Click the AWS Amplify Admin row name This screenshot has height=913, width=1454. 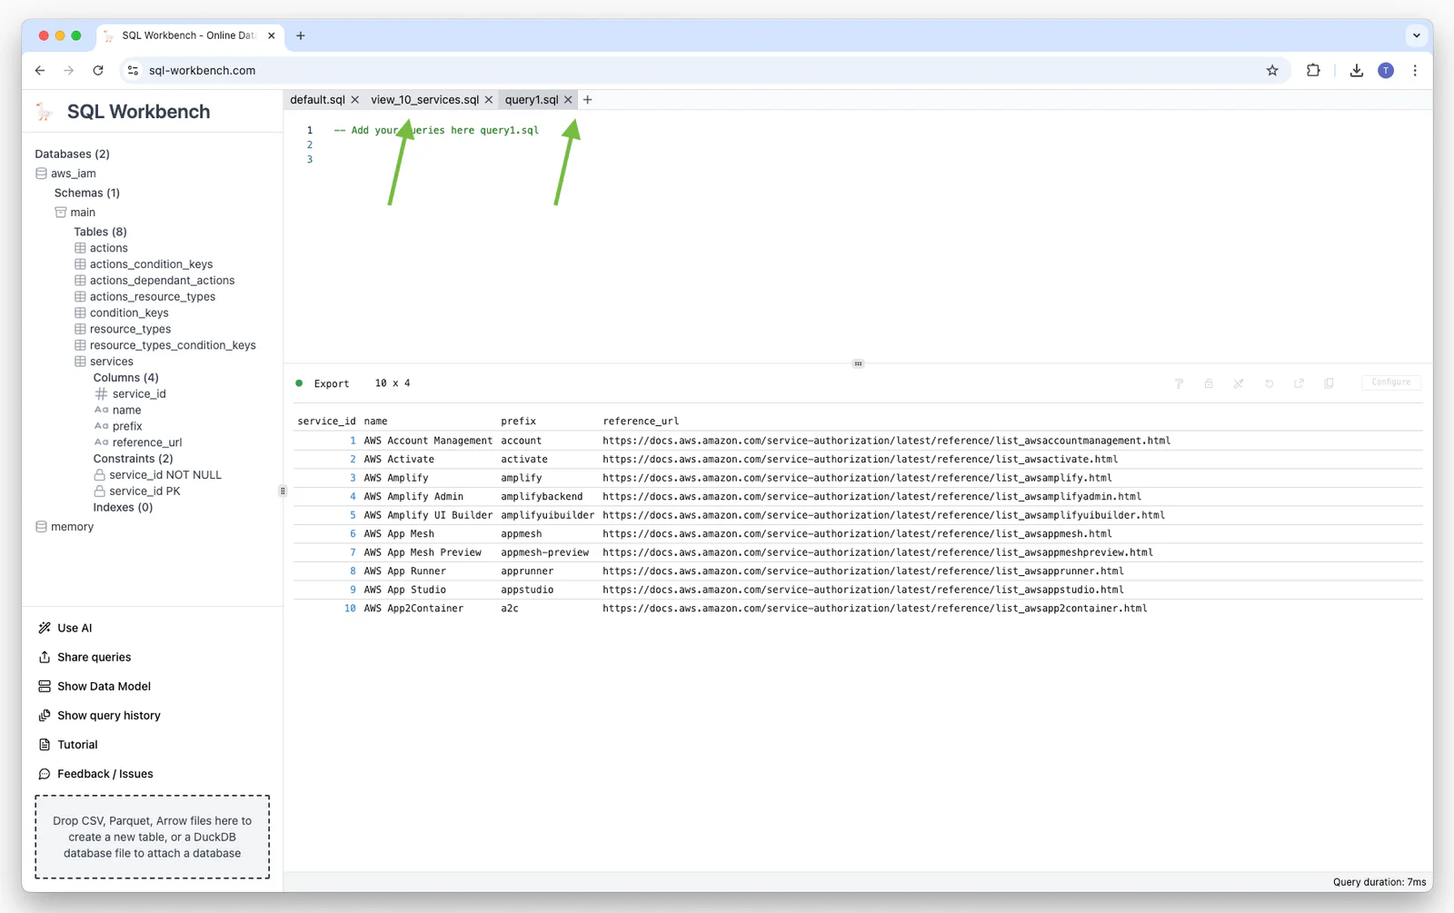point(413,497)
